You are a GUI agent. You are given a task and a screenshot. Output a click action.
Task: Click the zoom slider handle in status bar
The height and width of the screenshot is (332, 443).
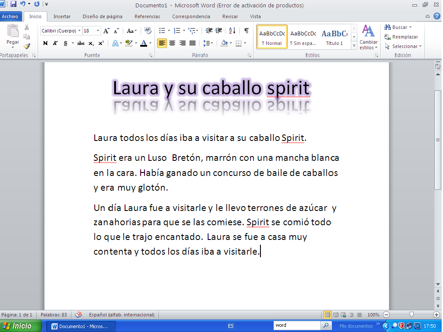(411, 315)
